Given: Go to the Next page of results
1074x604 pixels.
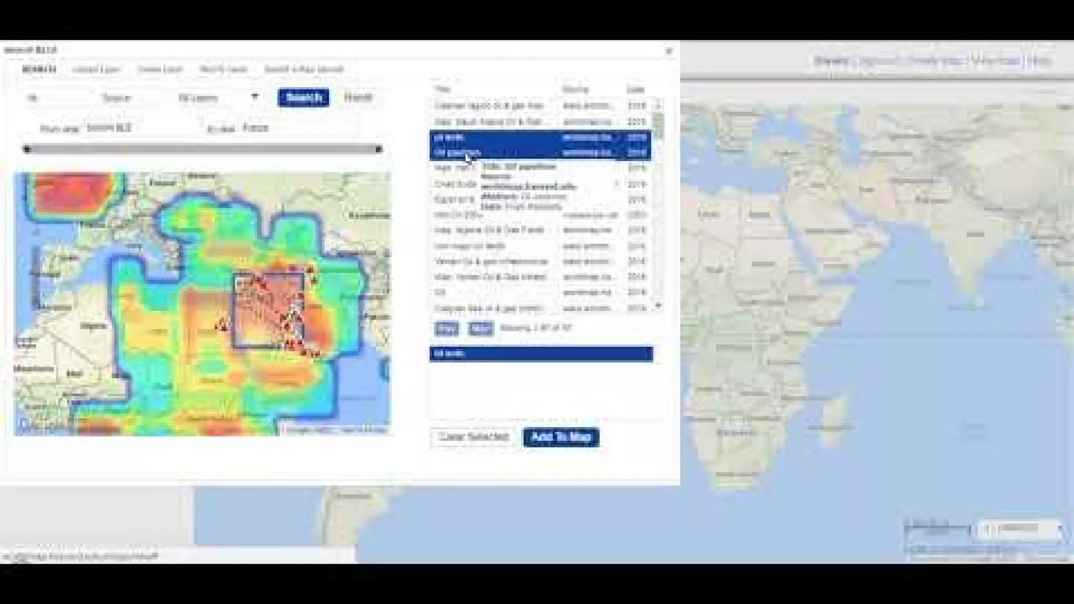Looking at the screenshot, I should (480, 329).
